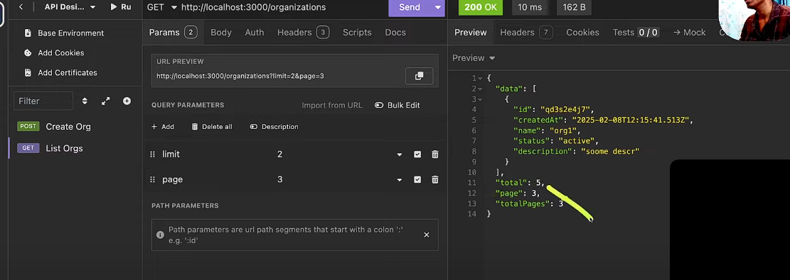Image resolution: width=790 pixels, height=280 pixels.
Task: Open the API Design workspace dropdown
Action: [70, 7]
